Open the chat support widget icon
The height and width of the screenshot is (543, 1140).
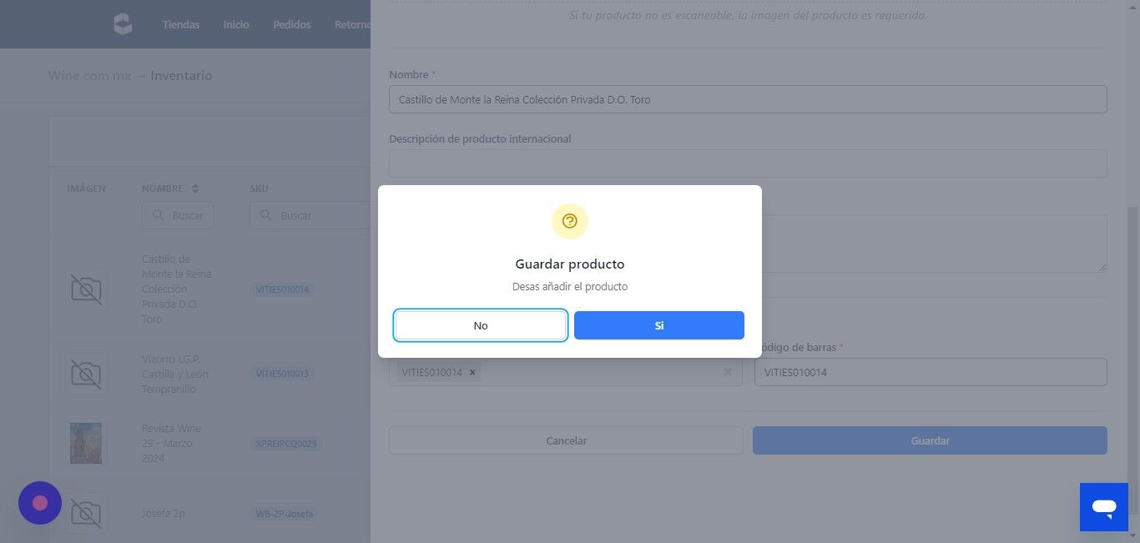click(1103, 506)
